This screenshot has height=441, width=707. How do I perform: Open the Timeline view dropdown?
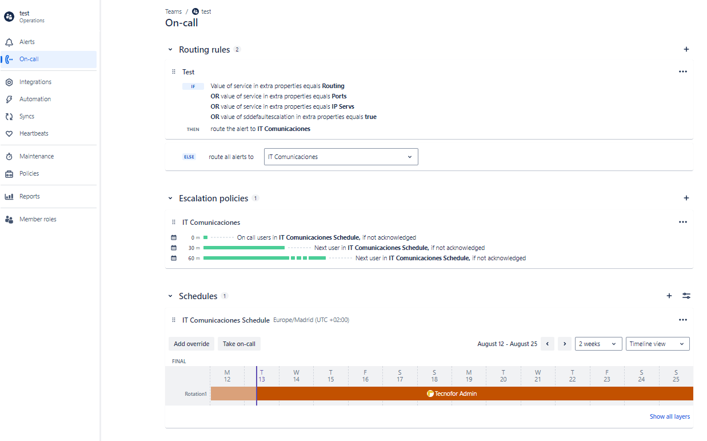(657, 344)
